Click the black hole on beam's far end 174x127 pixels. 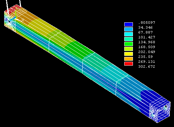click(166, 106)
